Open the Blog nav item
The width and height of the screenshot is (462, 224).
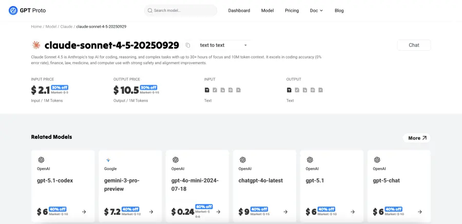tap(339, 11)
